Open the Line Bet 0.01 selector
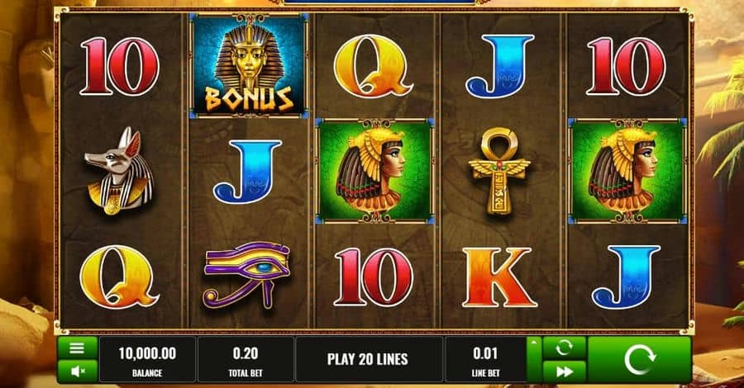This screenshot has height=388, width=744. pos(485,360)
